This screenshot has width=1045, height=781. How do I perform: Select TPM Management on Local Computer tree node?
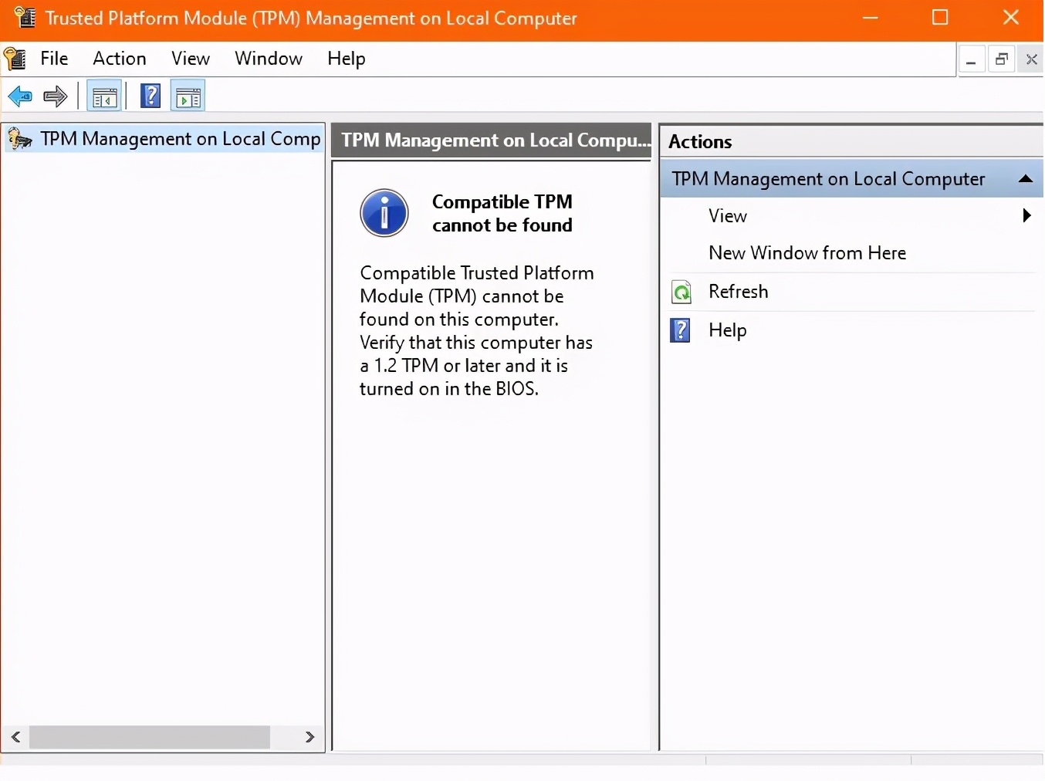[180, 139]
